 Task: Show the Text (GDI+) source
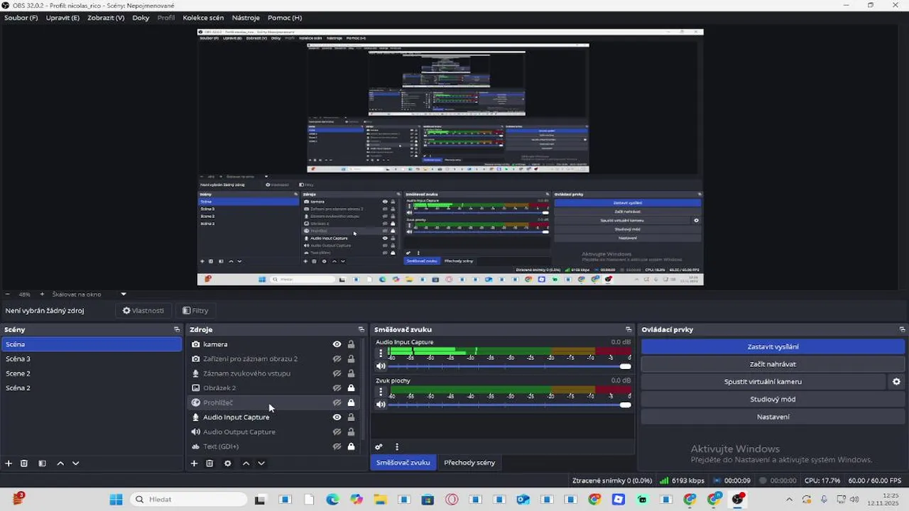pyautogui.click(x=337, y=446)
